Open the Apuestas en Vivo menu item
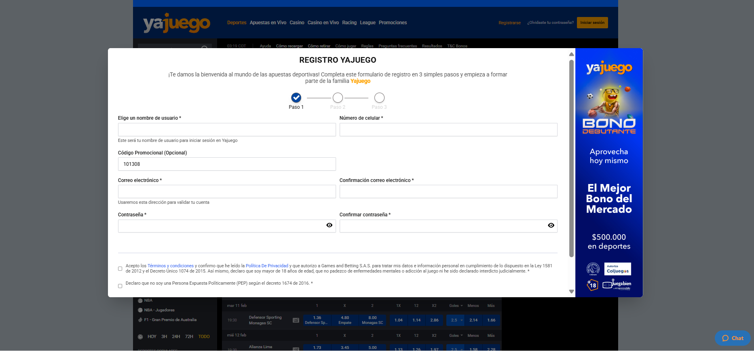 (x=268, y=23)
